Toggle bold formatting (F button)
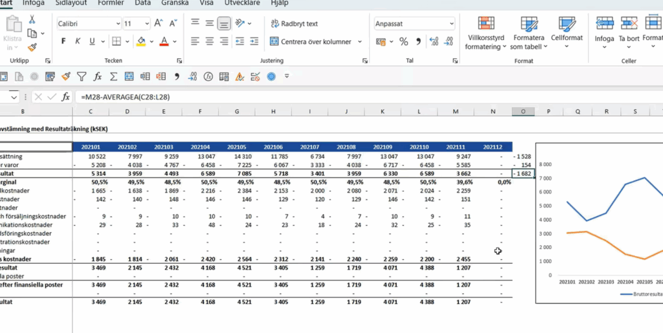 pyautogui.click(x=63, y=41)
